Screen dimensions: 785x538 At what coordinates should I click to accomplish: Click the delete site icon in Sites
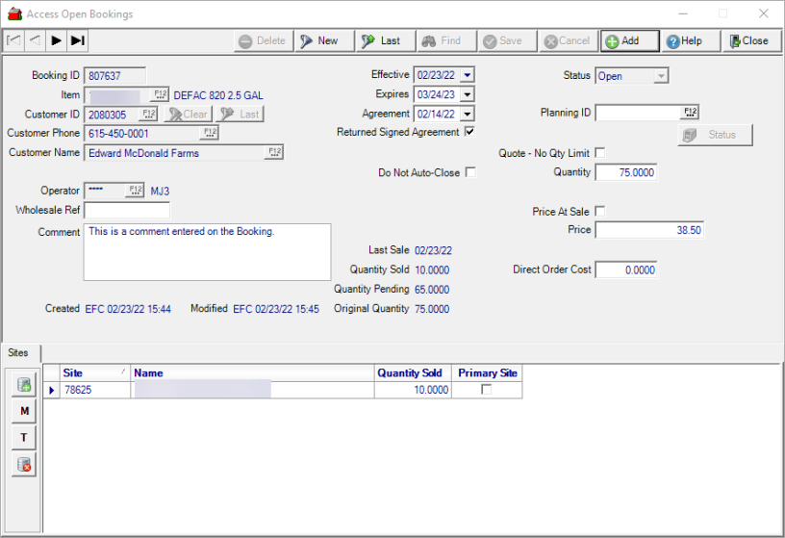[24, 466]
